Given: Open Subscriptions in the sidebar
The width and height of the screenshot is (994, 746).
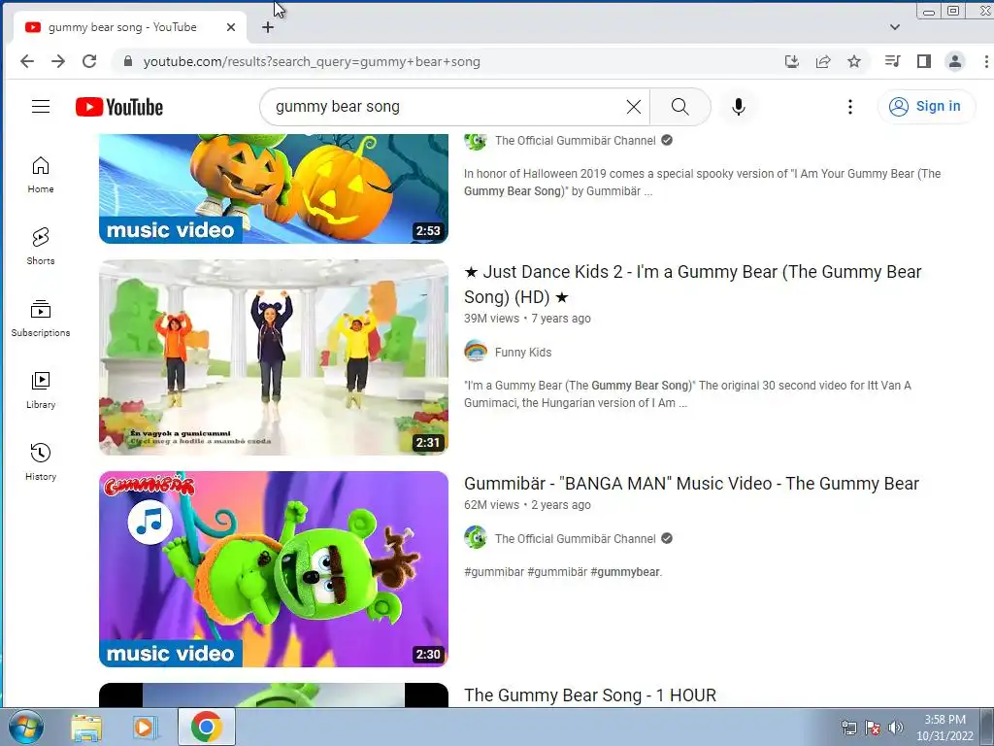Looking at the screenshot, I should pos(41,318).
